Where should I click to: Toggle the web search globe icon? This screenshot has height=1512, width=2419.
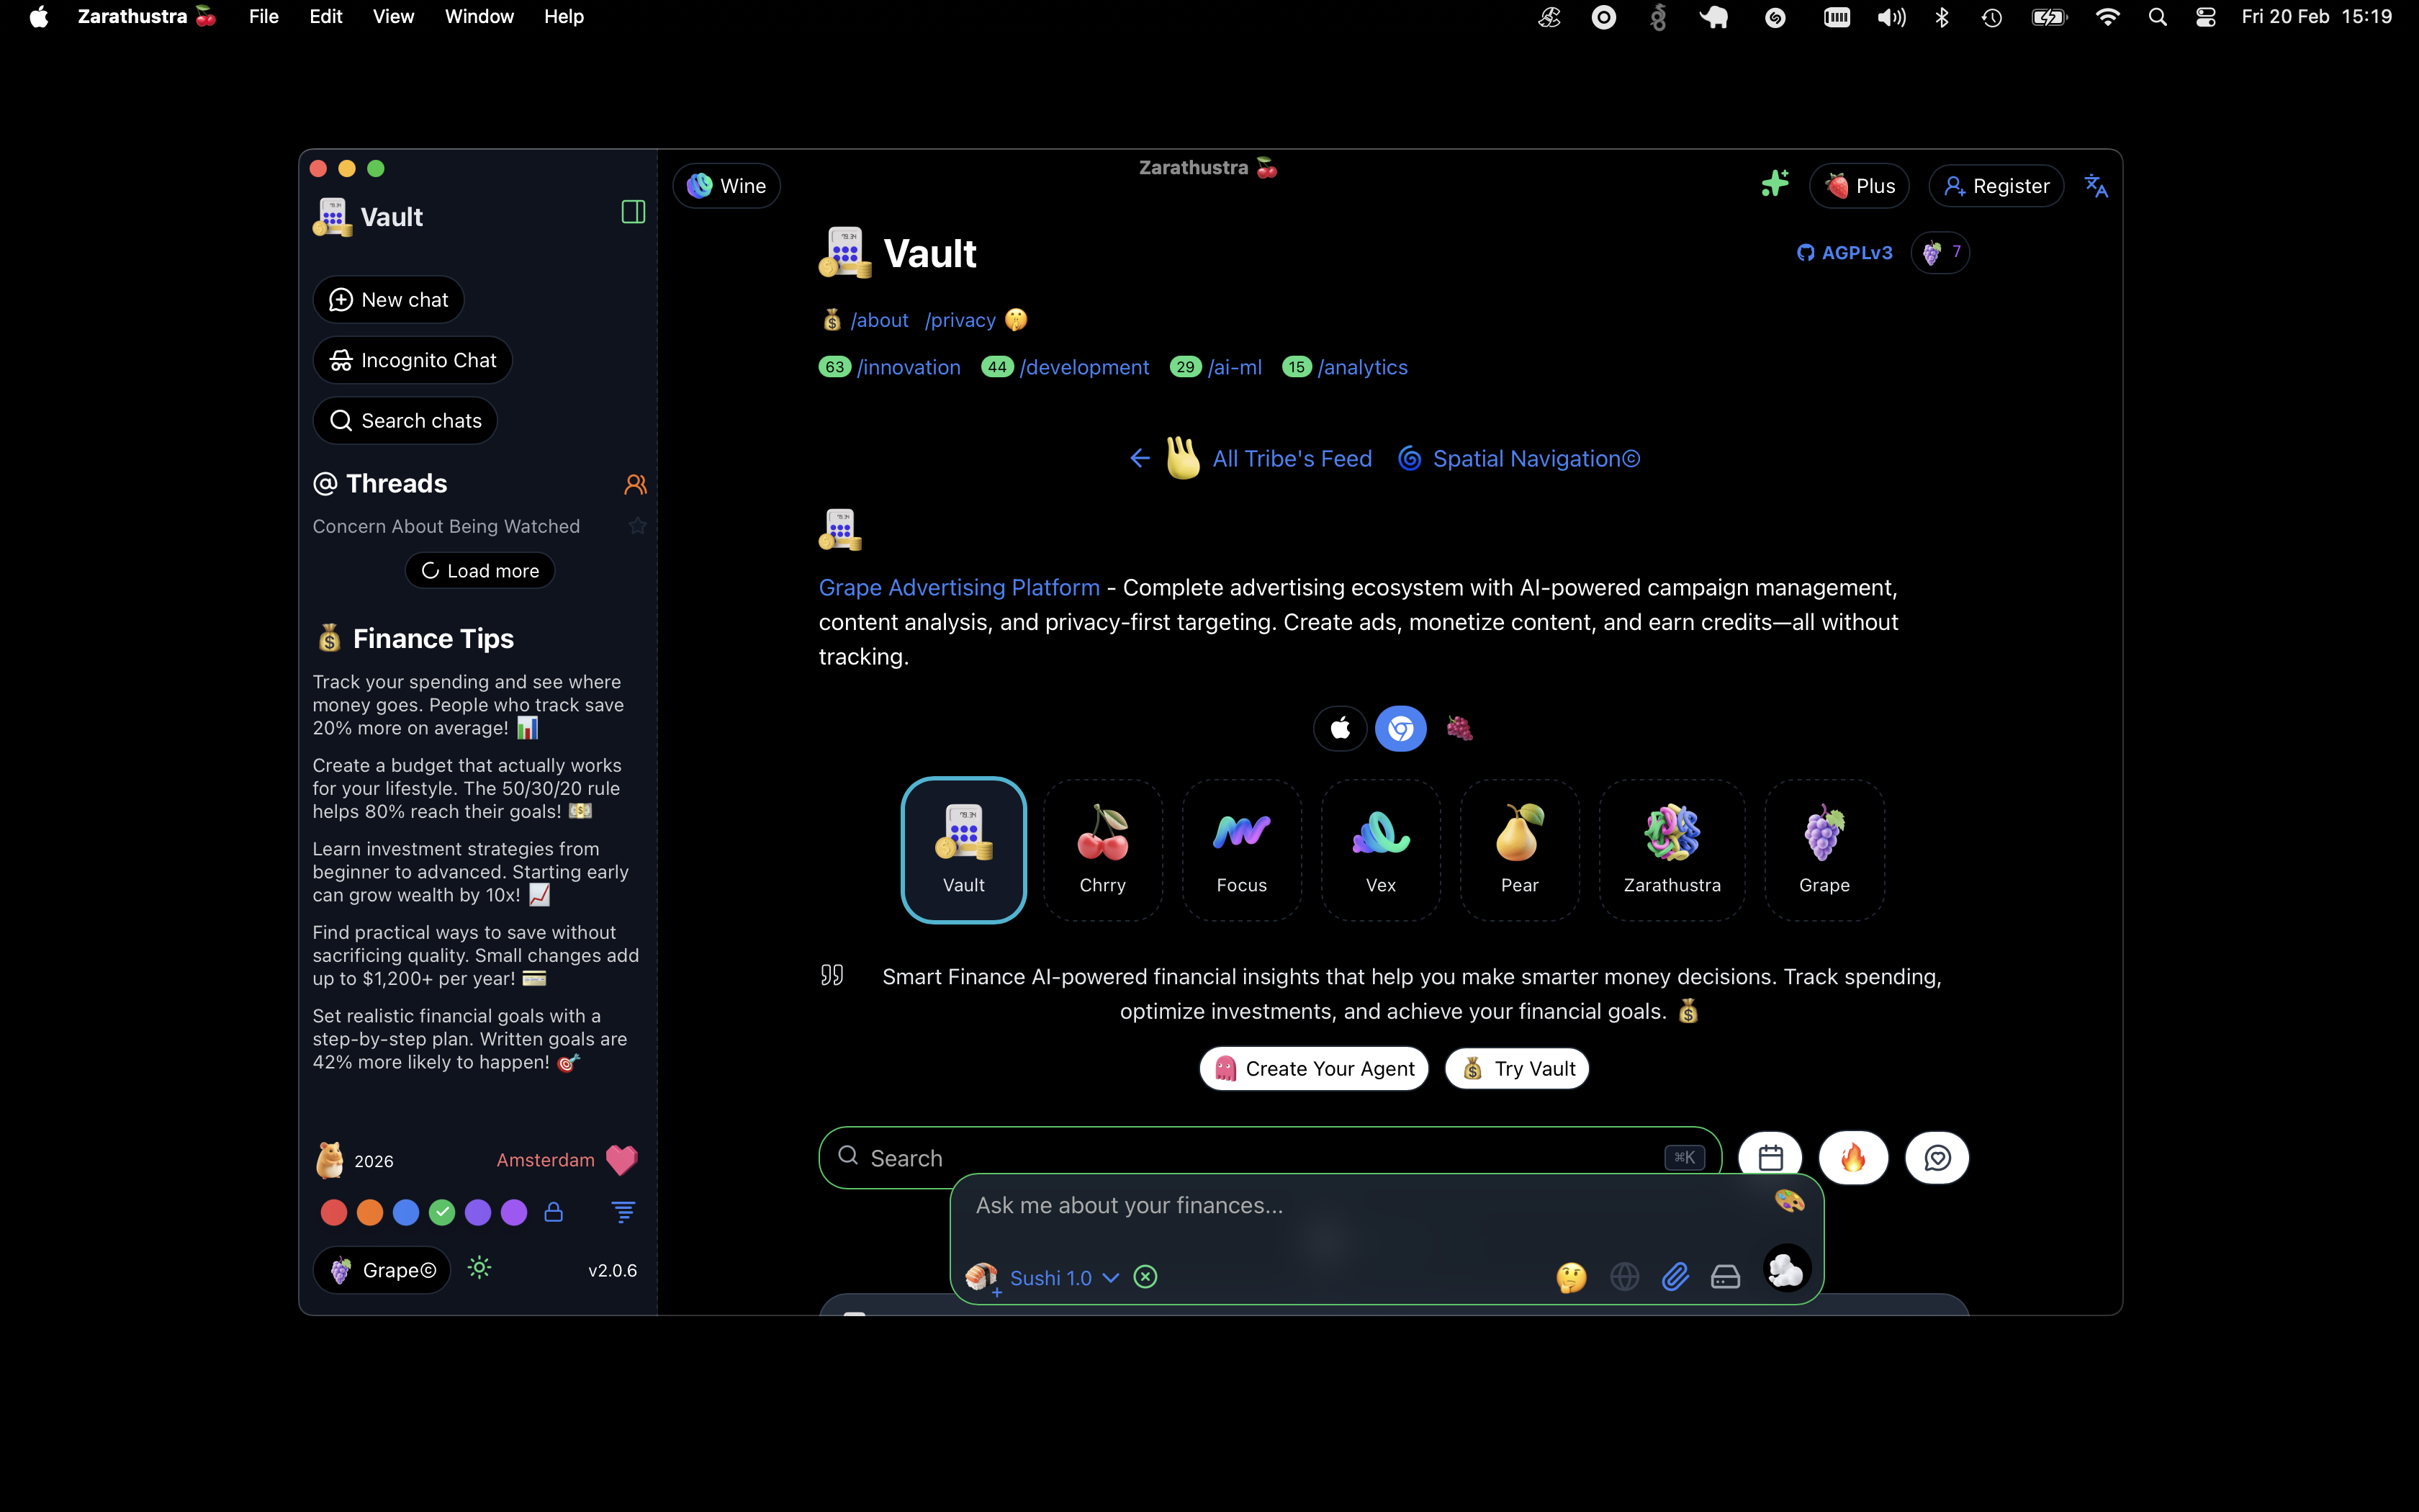[1624, 1277]
